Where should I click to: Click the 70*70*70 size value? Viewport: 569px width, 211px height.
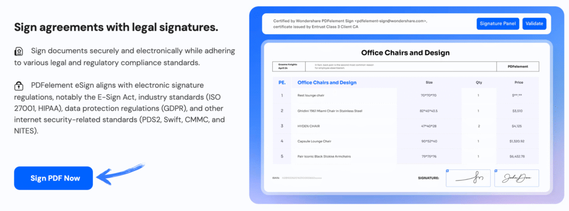[429, 95]
